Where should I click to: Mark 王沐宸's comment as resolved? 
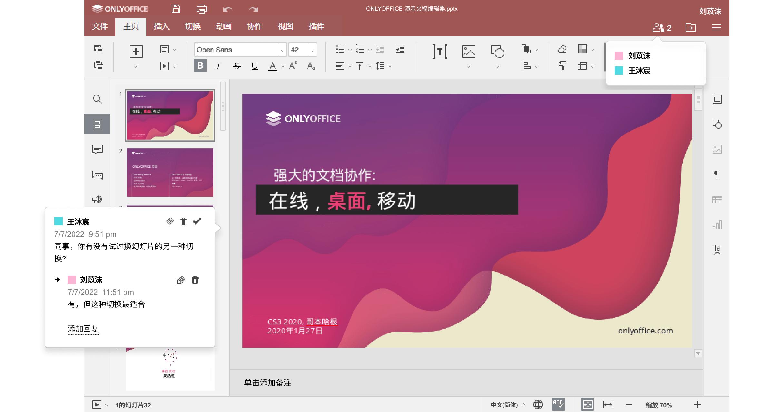pyautogui.click(x=197, y=221)
